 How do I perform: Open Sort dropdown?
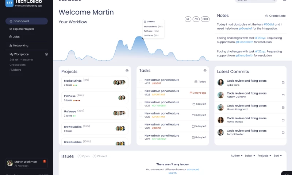click(x=277, y=156)
